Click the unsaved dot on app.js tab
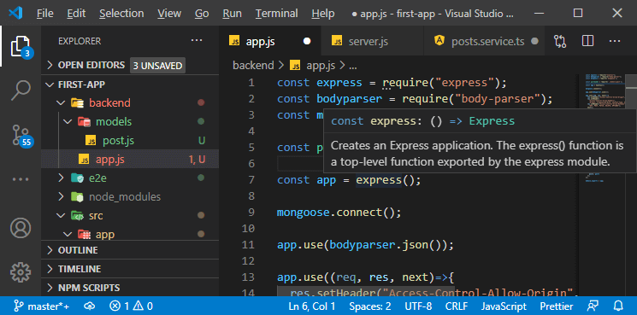637x315 pixels. pos(307,41)
